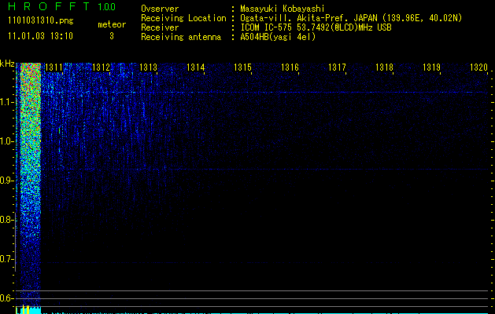This screenshot has height=314, width=495.
Task: Click the 1314 time marker
Action: click(195, 68)
